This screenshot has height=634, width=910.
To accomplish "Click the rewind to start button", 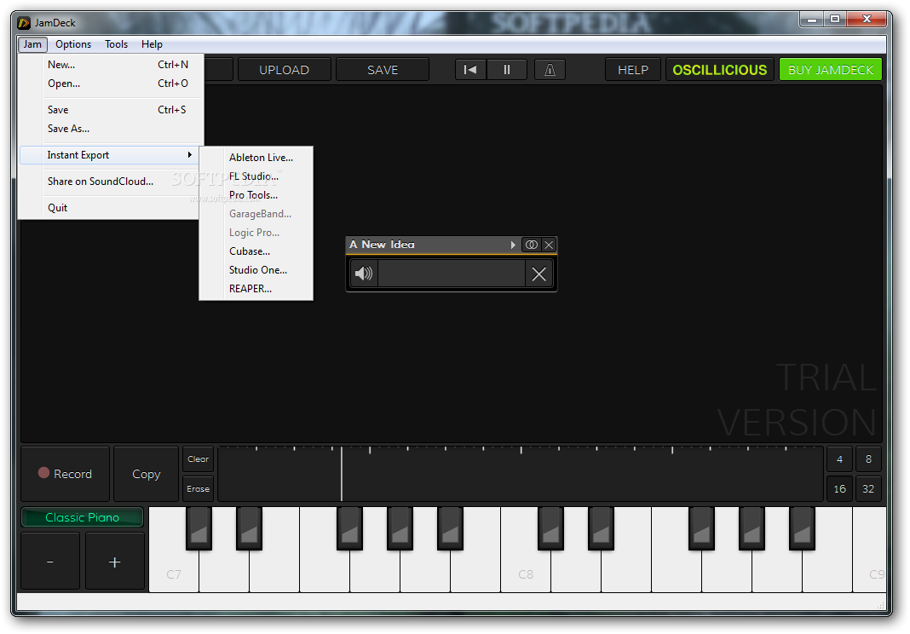I will (x=470, y=70).
